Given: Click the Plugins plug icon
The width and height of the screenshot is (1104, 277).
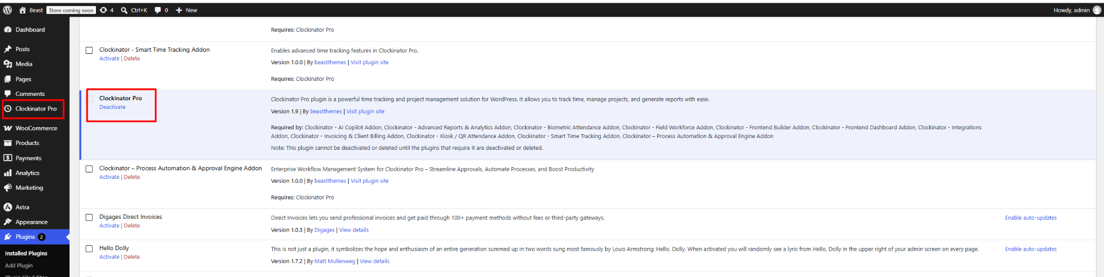Looking at the screenshot, I should (8, 237).
